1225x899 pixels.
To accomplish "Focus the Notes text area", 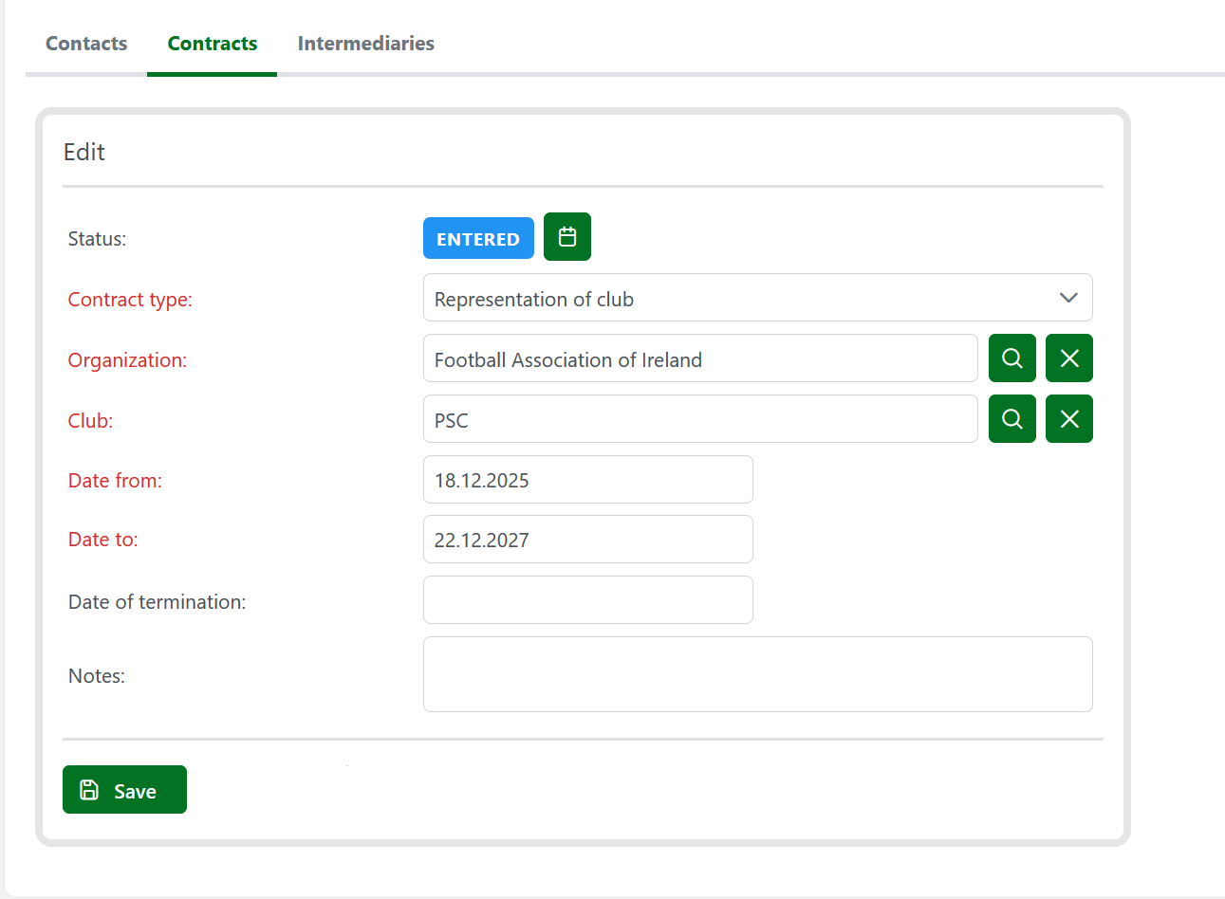I will [757, 674].
